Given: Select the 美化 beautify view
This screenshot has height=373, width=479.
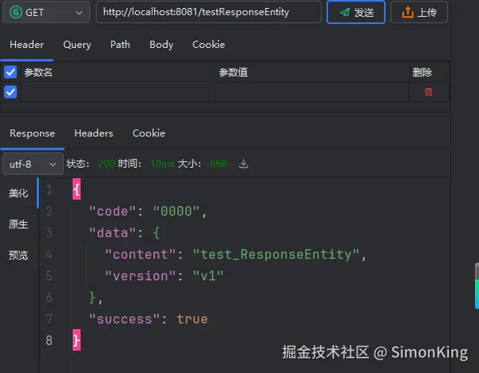Looking at the screenshot, I should tap(18, 193).
